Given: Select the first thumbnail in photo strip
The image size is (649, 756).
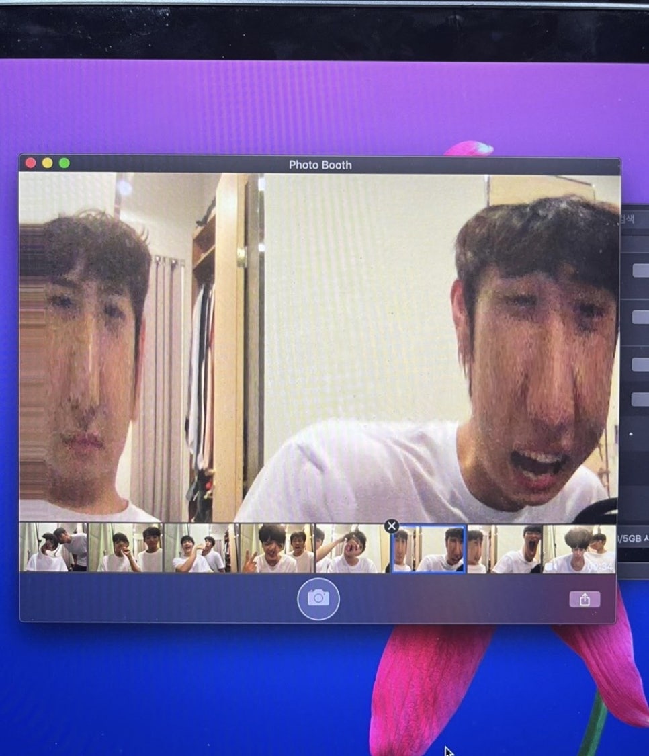Looking at the screenshot, I should 53,548.
